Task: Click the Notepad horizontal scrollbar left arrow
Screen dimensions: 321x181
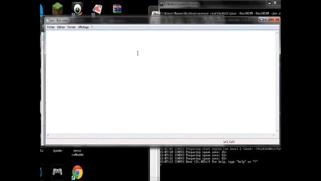Action: pyautogui.click(x=48, y=135)
